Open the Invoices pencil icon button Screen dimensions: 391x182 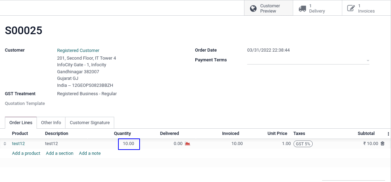tap(351, 8)
